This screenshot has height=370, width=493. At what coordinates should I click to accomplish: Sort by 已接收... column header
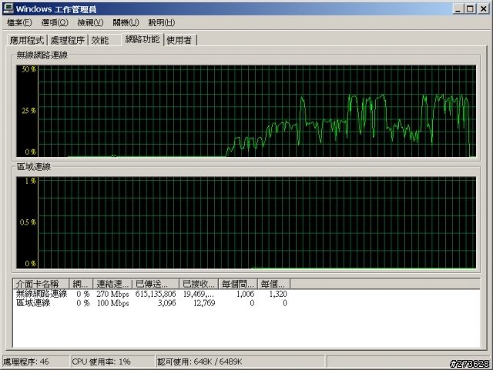(x=199, y=284)
